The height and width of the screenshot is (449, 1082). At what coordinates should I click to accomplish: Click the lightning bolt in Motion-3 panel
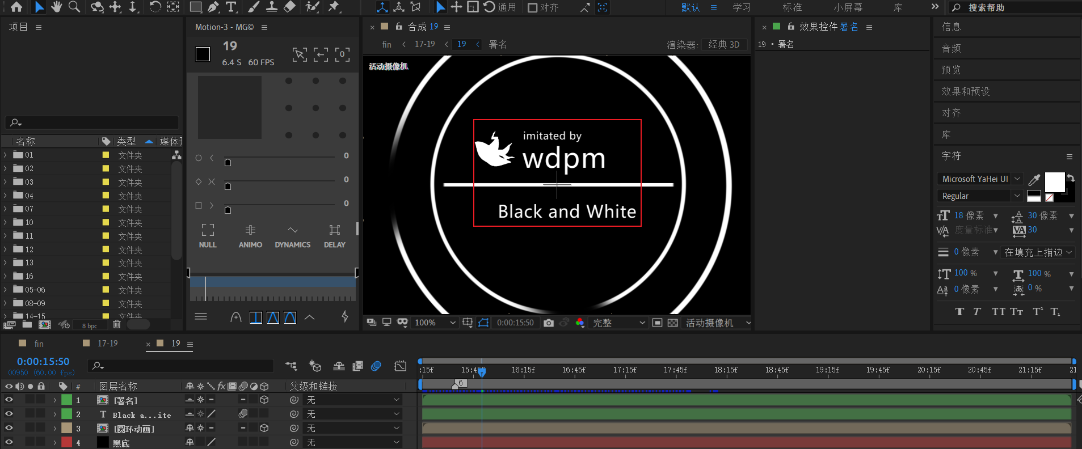click(345, 316)
